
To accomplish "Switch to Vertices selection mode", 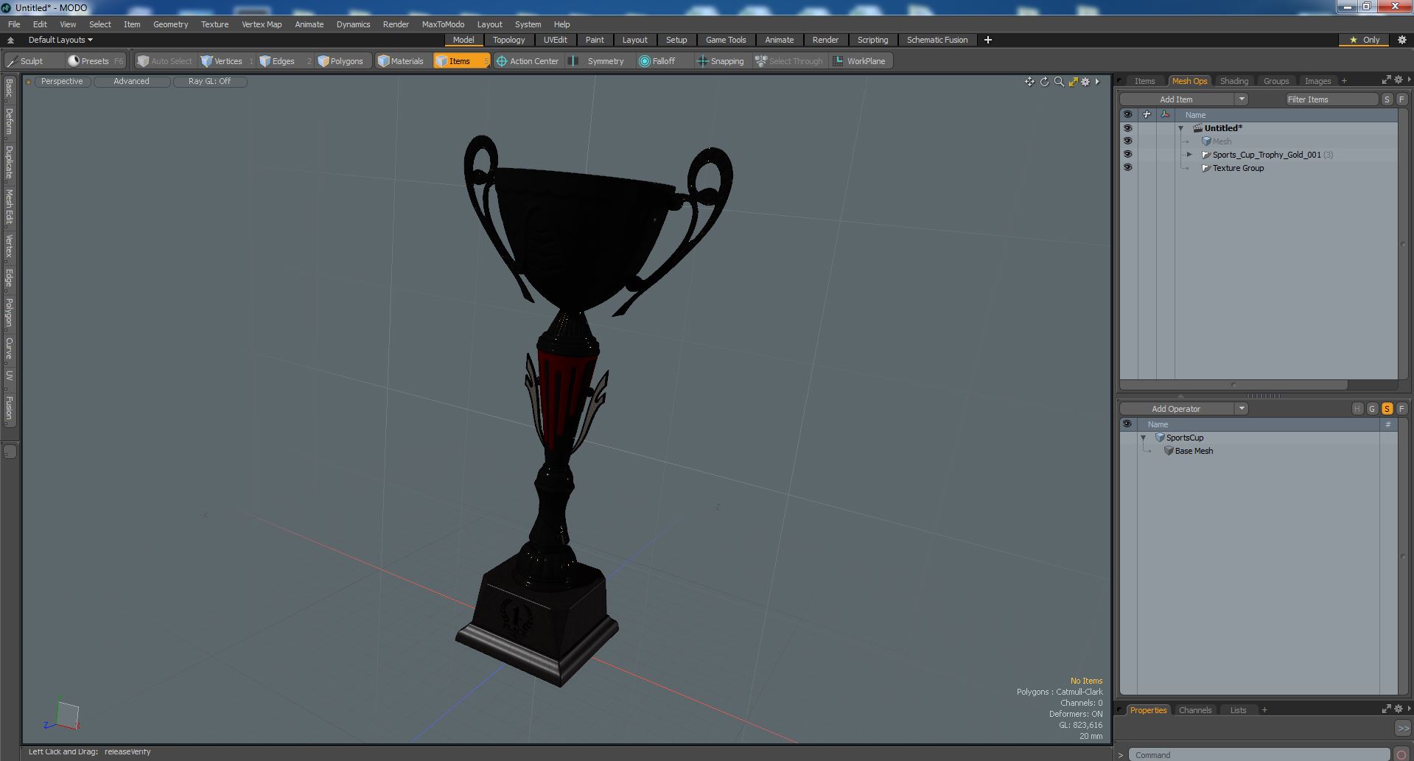I will point(227,61).
